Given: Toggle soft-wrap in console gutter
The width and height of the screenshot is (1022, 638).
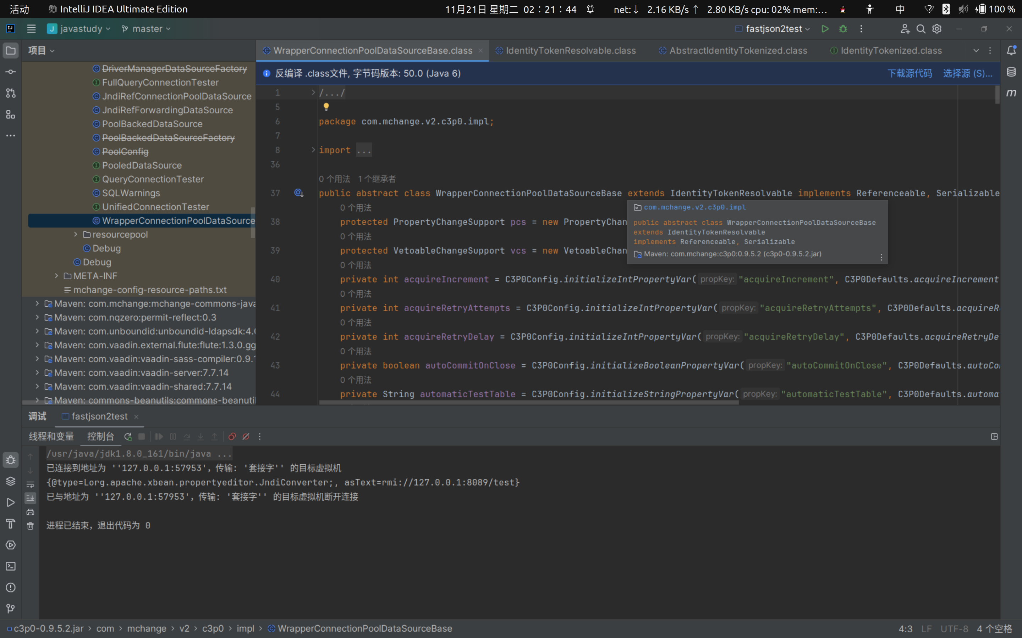Looking at the screenshot, I should point(31,485).
